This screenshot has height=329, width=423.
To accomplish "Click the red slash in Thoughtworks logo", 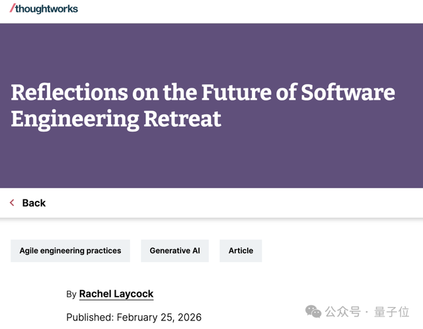I will click(12, 8).
